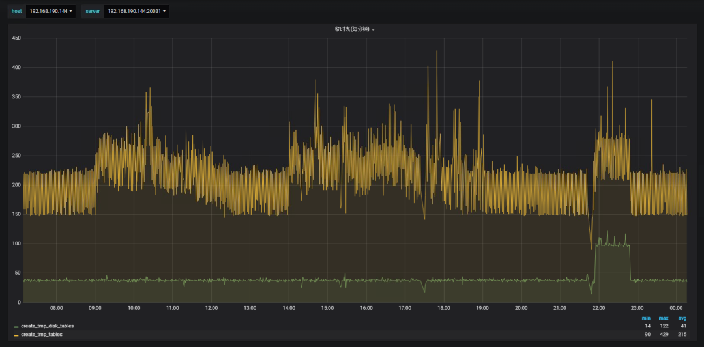
Task: Click the tallest yellow spike near 18:00
Action: tap(437, 52)
